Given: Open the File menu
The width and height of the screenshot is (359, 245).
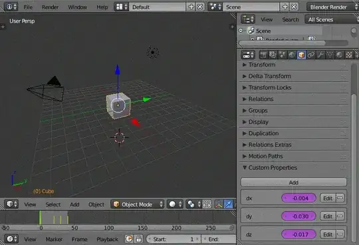Looking at the screenshot, I should point(28,7).
